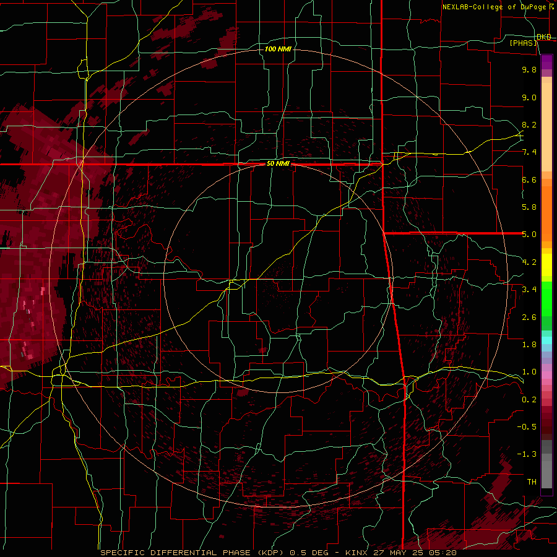
Task: Click the pink color band near 1.0
Action: [546, 375]
